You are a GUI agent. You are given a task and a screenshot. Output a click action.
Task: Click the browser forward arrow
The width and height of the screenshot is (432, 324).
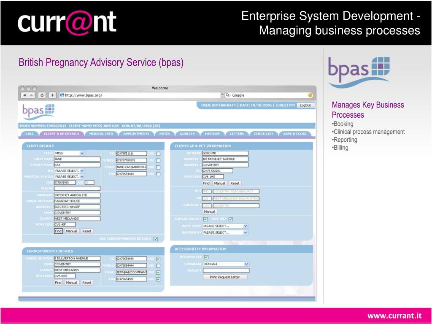point(32,95)
